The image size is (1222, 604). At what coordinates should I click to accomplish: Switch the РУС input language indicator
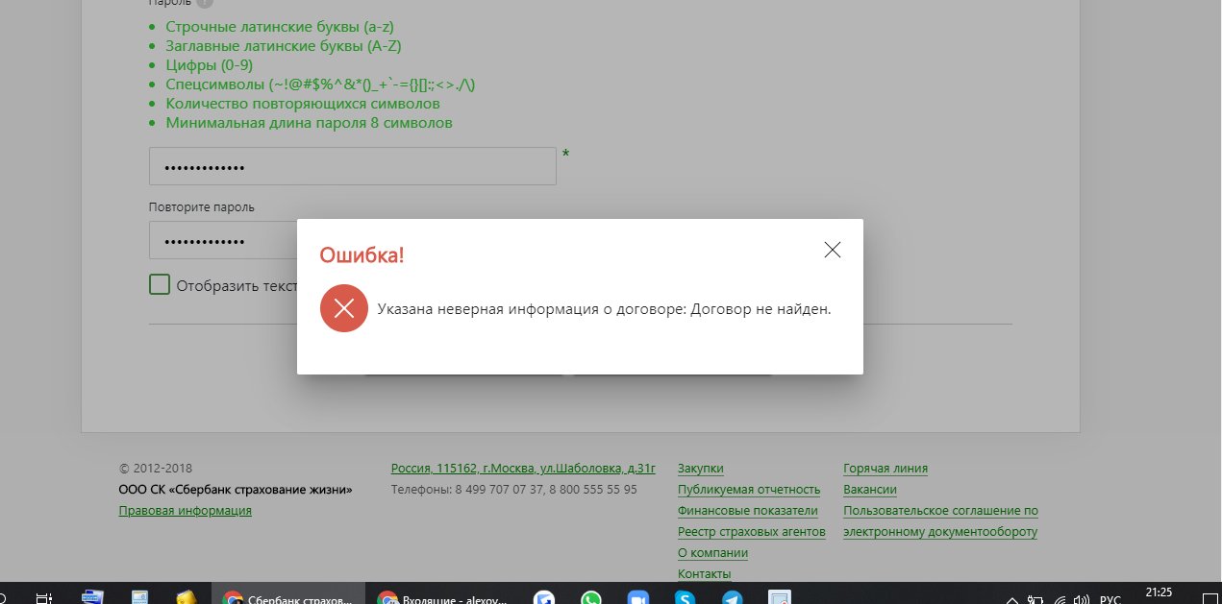click(1110, 598)
